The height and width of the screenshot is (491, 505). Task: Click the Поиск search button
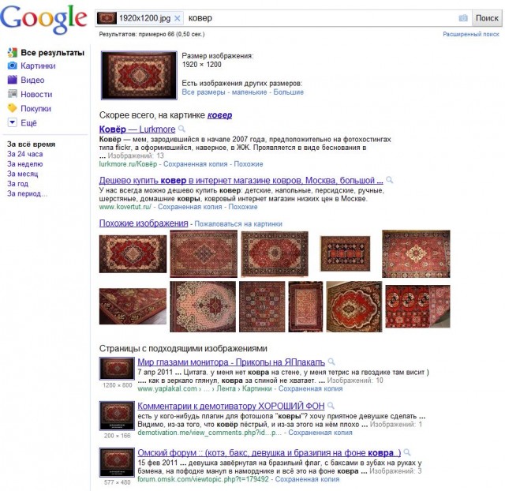487,18
